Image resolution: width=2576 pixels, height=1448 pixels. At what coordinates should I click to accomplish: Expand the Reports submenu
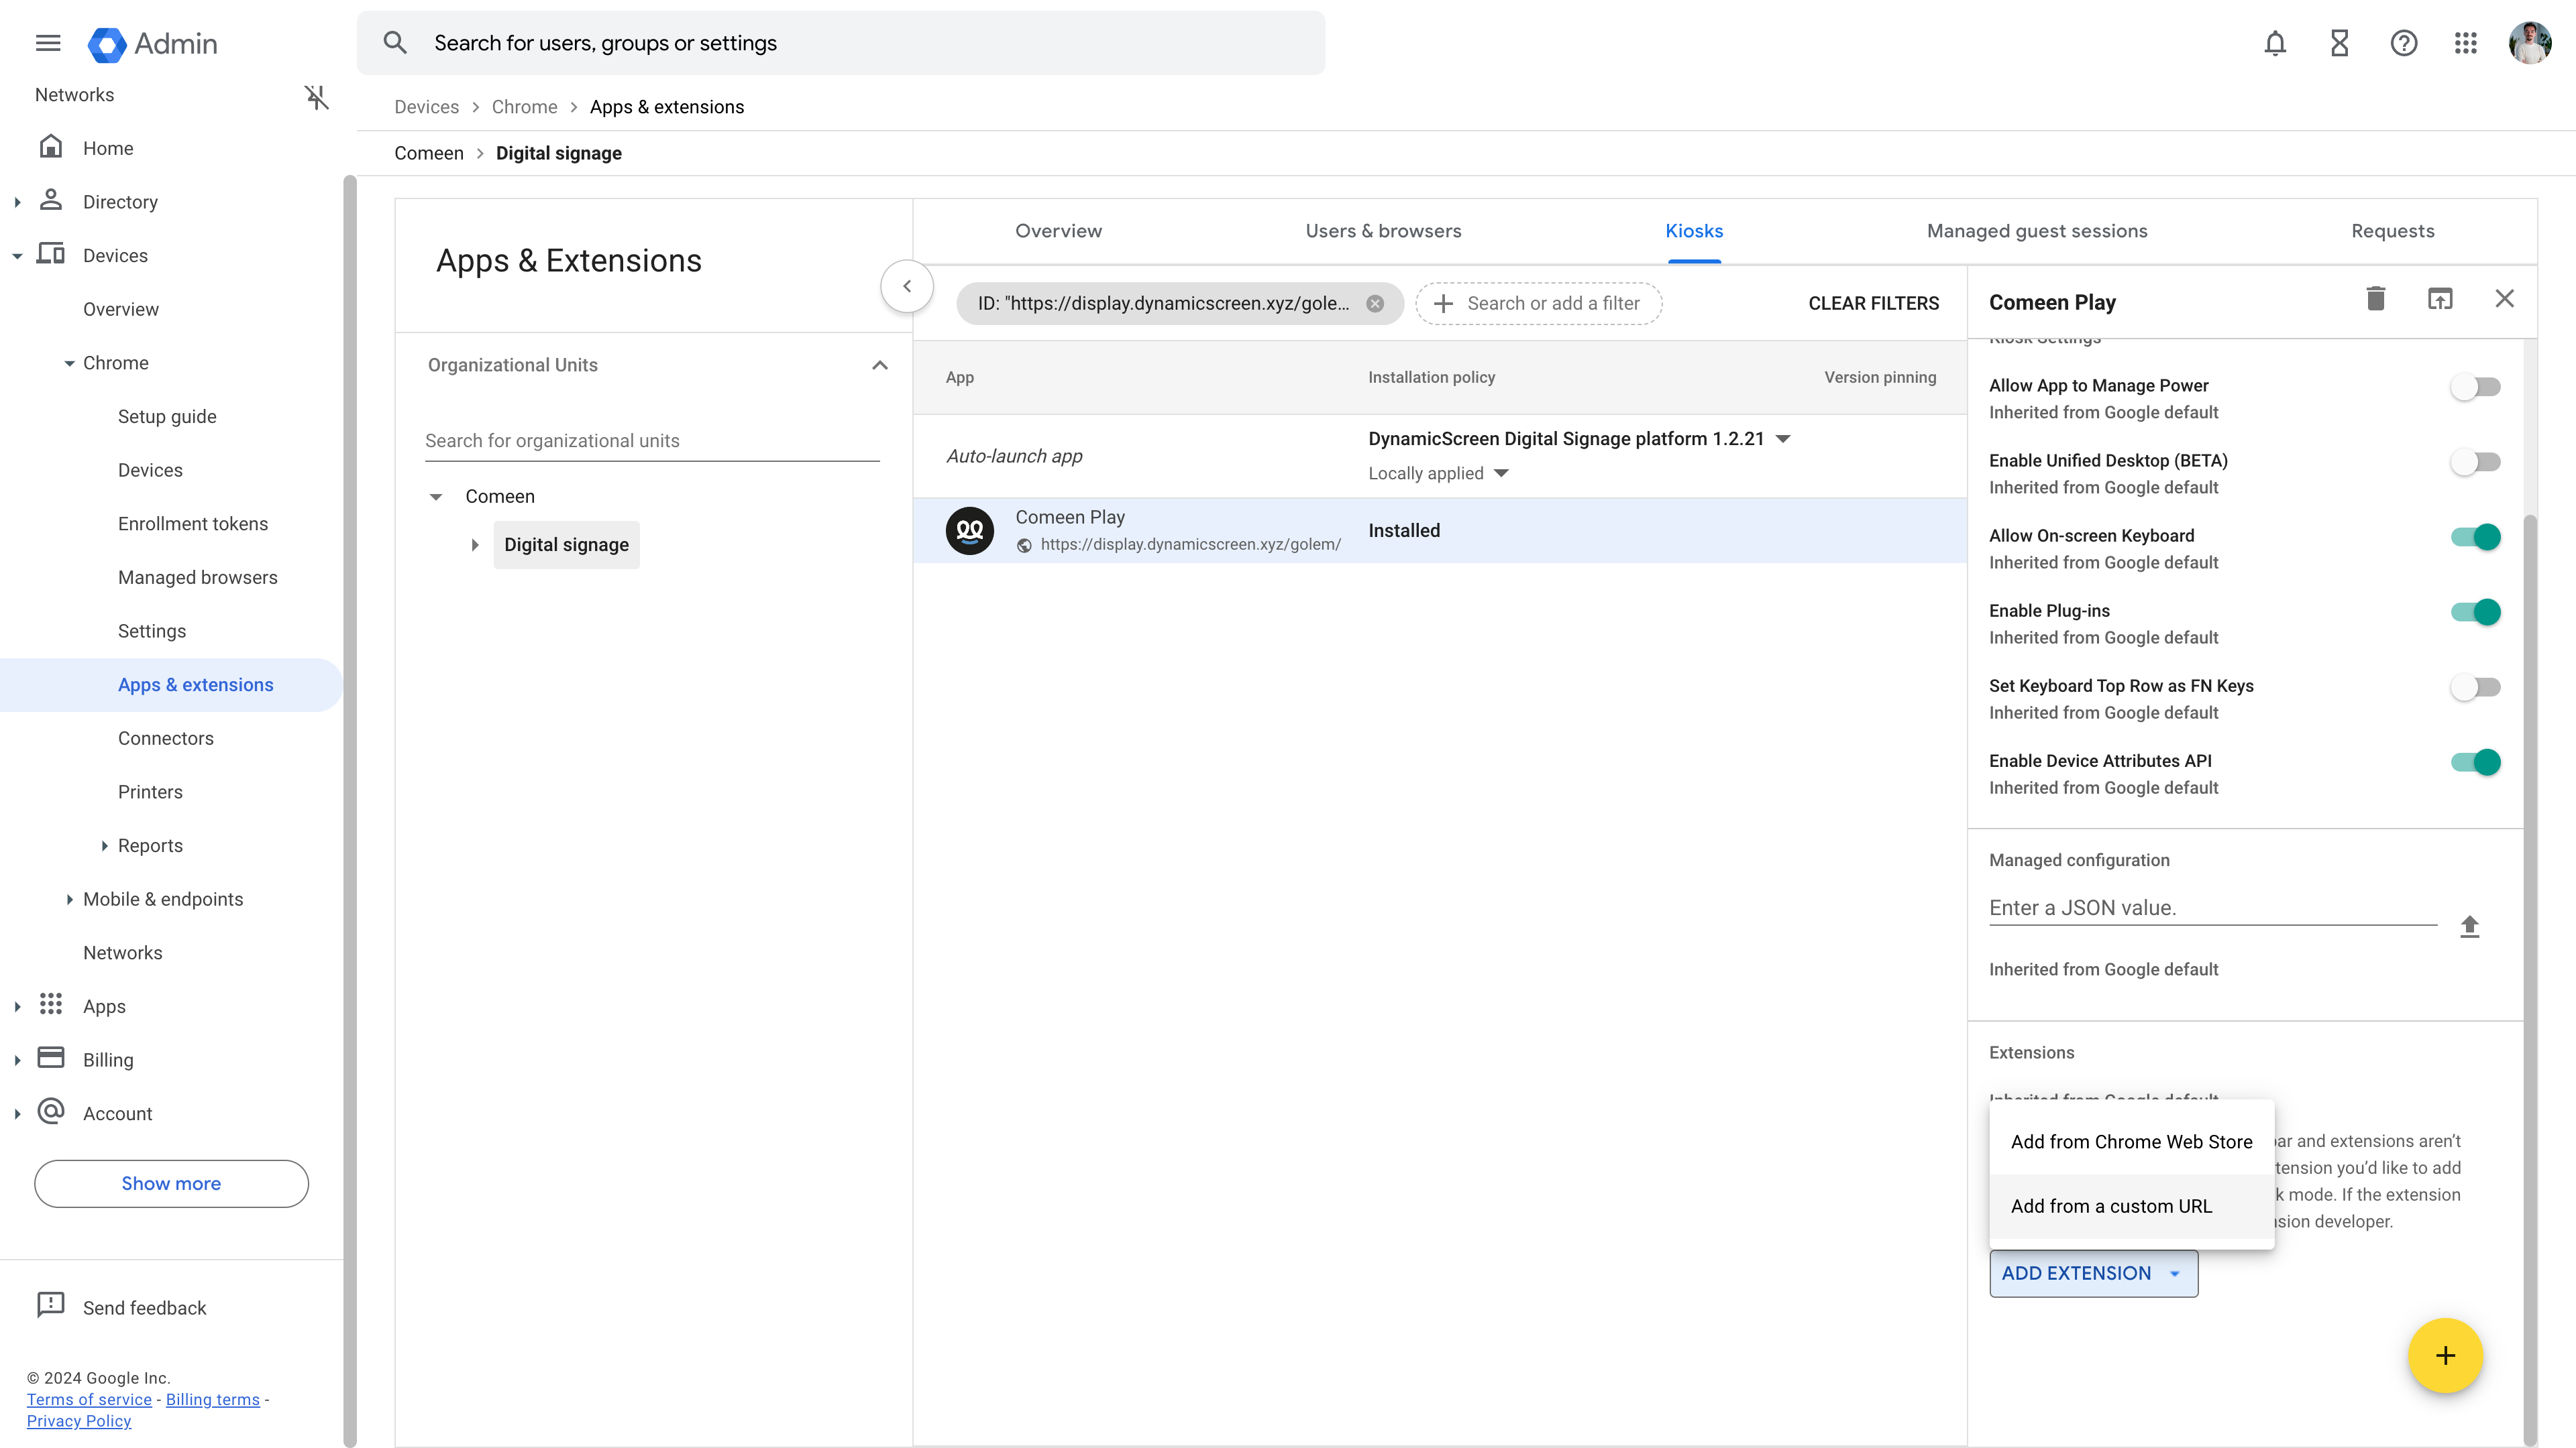click(x=104, y=845)
